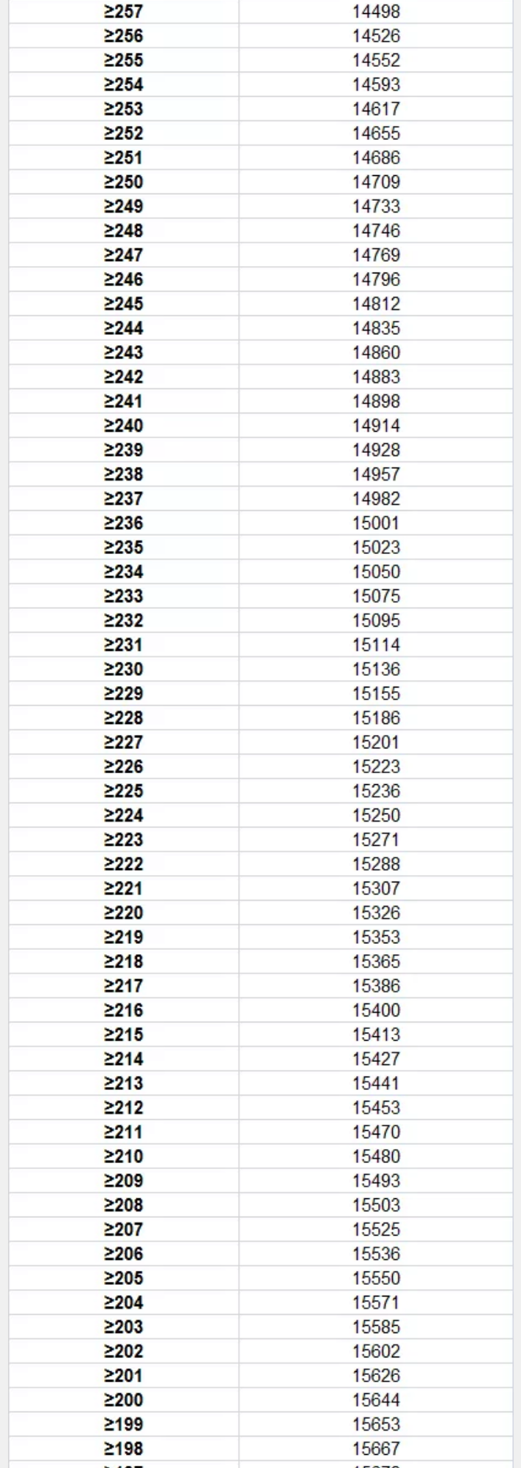The height and width of the screenshot is (1468, 521).
Task: Select the count 15326
Action: tap(376, 912)
